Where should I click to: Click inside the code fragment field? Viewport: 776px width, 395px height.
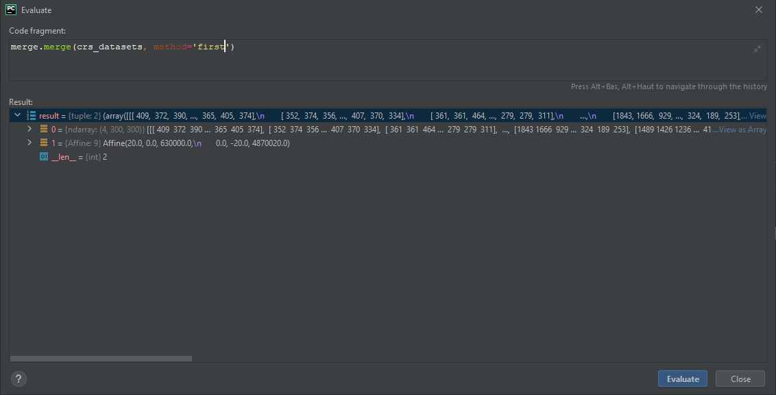tap(274, 46)
